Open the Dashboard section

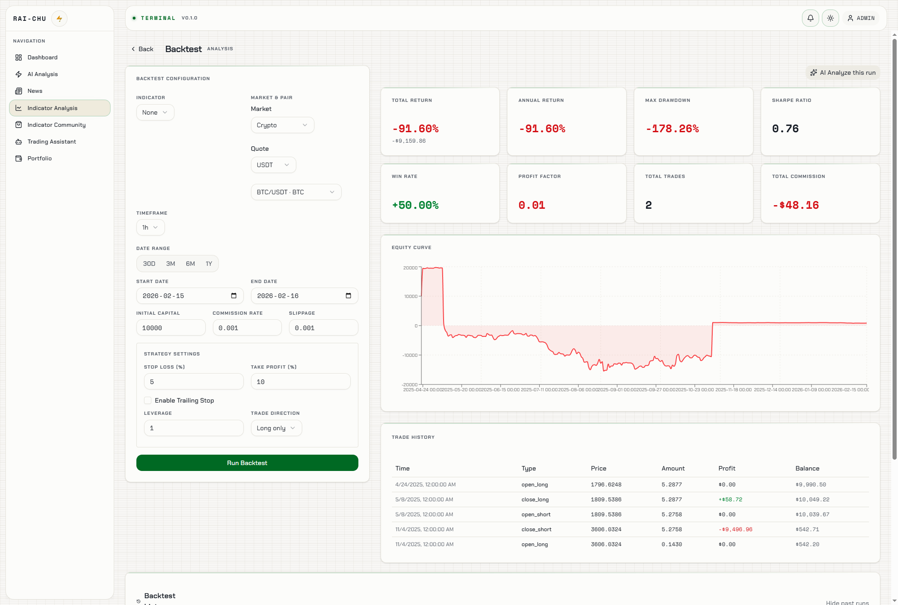click(42, 57)
